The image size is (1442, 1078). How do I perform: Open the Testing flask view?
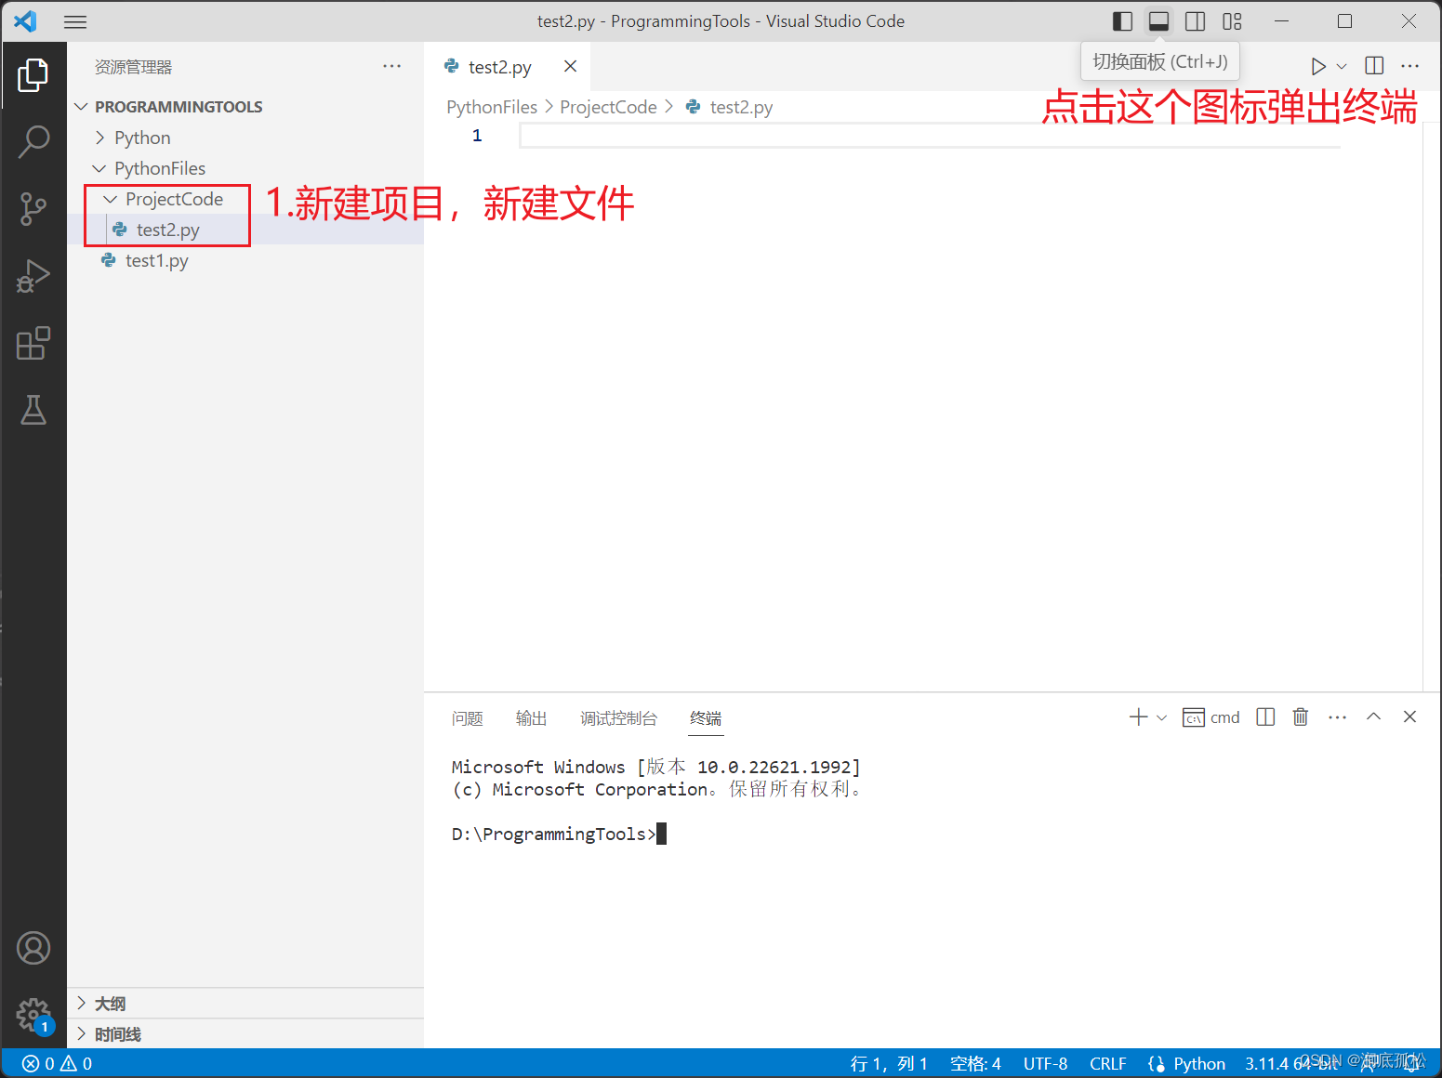tap(33, 410)
